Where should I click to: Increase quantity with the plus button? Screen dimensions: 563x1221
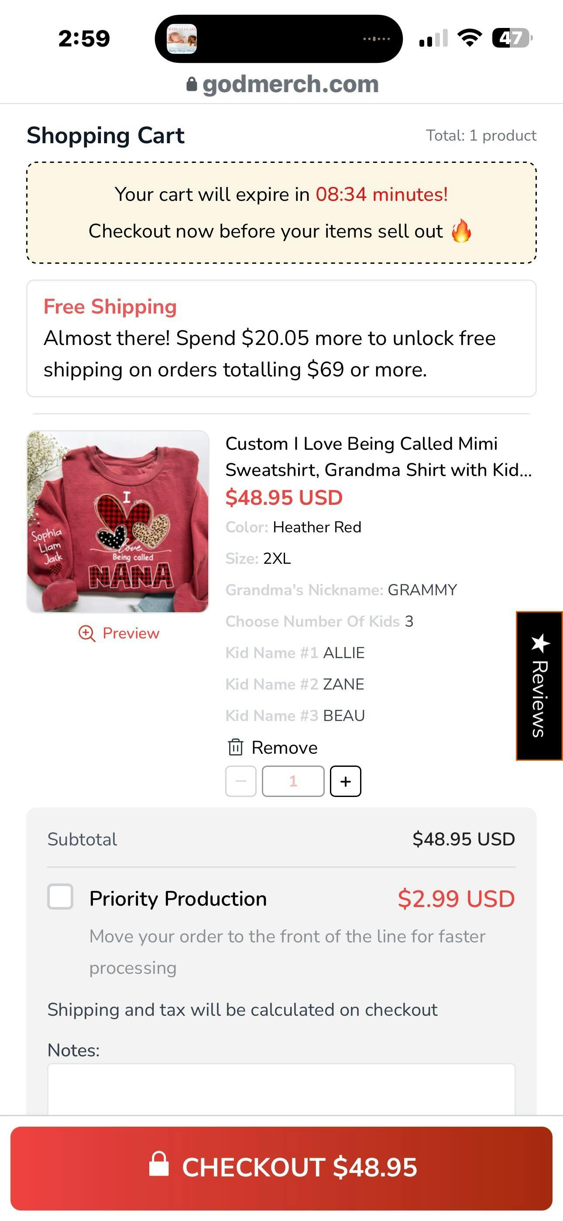[x=346, y=782]
